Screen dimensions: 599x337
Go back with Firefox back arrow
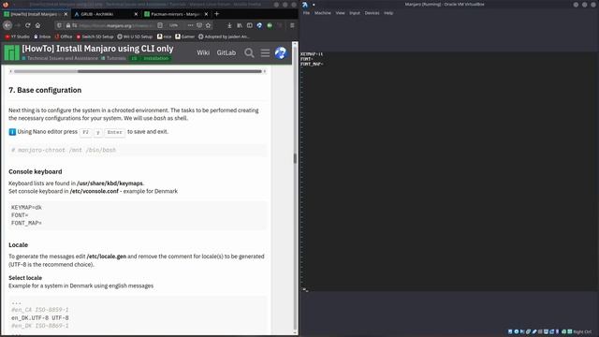pyautogui.click(x=7, y=25)
